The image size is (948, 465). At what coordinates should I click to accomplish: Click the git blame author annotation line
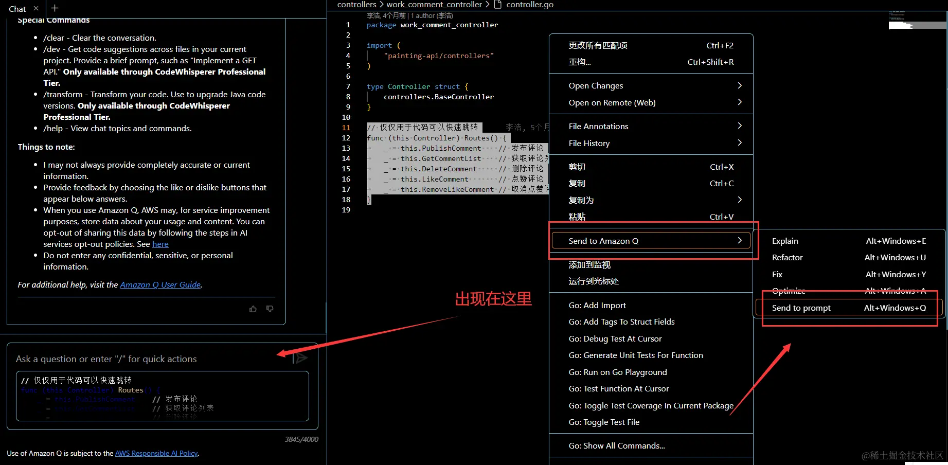410,15
